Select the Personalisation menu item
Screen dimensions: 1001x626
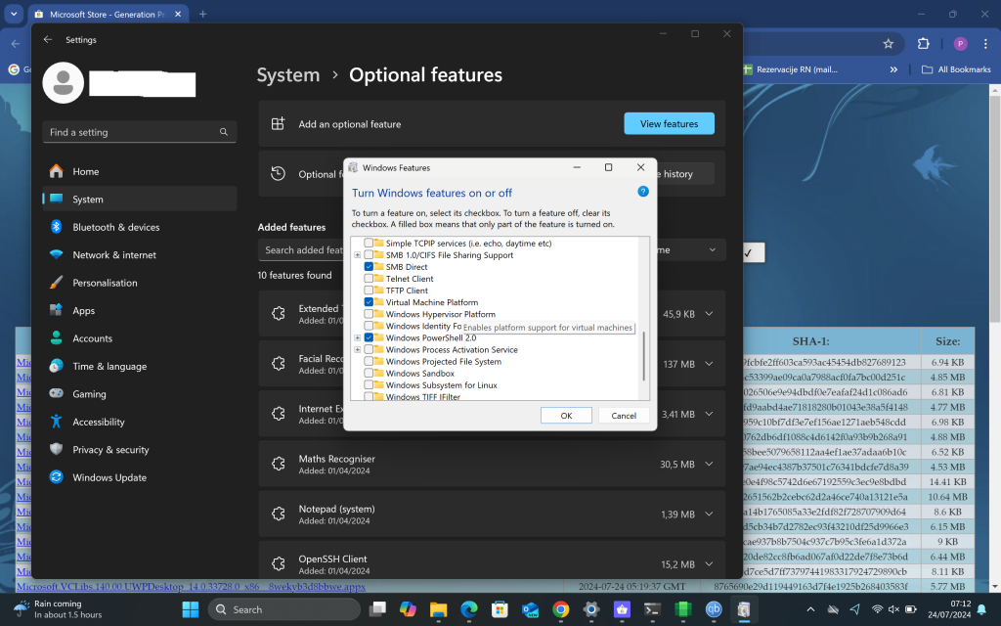(105, 283)
